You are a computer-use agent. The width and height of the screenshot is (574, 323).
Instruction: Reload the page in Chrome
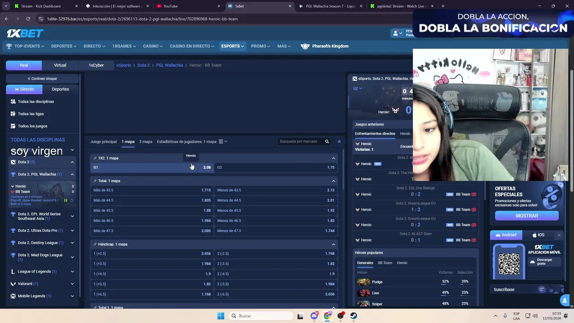pos(28,19)
